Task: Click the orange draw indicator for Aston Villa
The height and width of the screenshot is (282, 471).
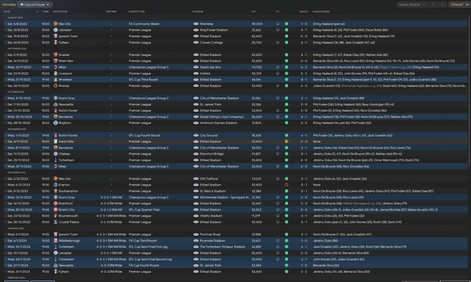Action: 286,142
